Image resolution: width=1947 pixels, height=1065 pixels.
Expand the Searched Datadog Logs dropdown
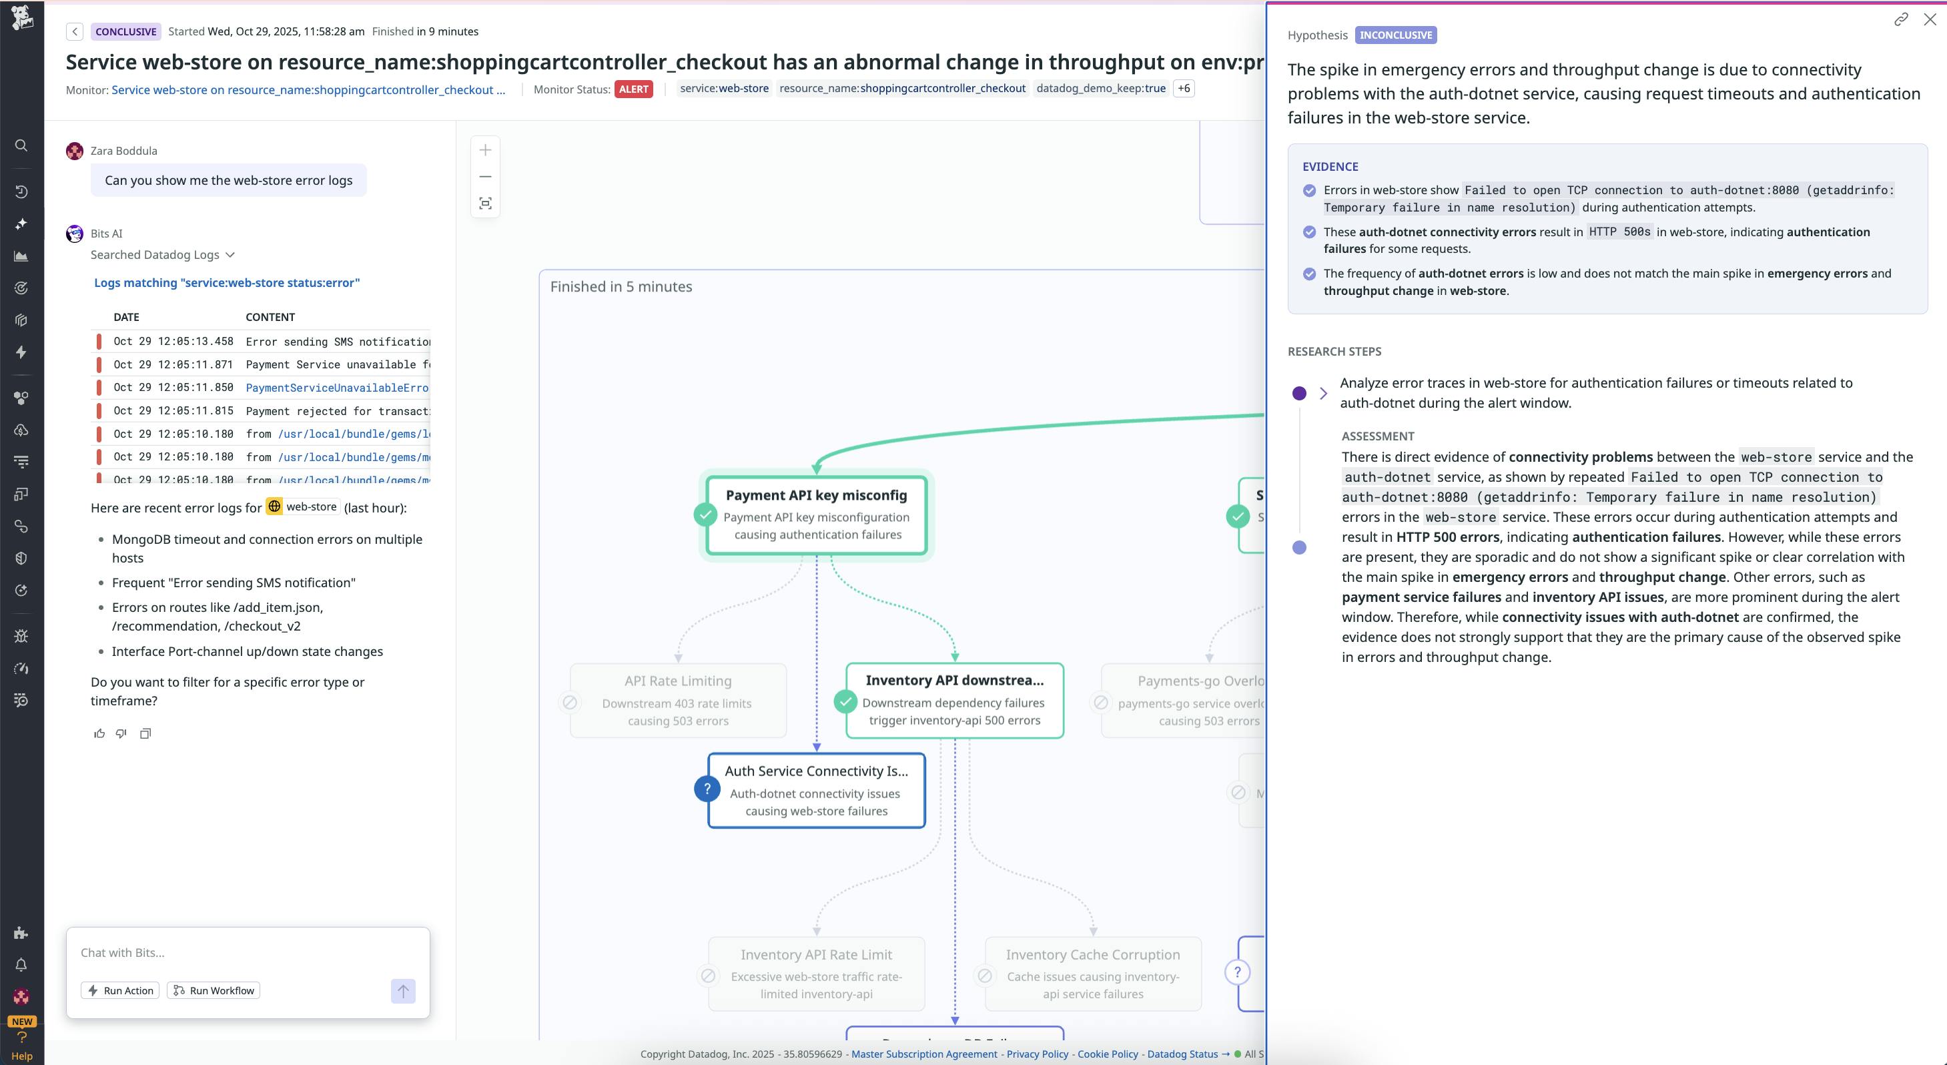coord(230,255)
